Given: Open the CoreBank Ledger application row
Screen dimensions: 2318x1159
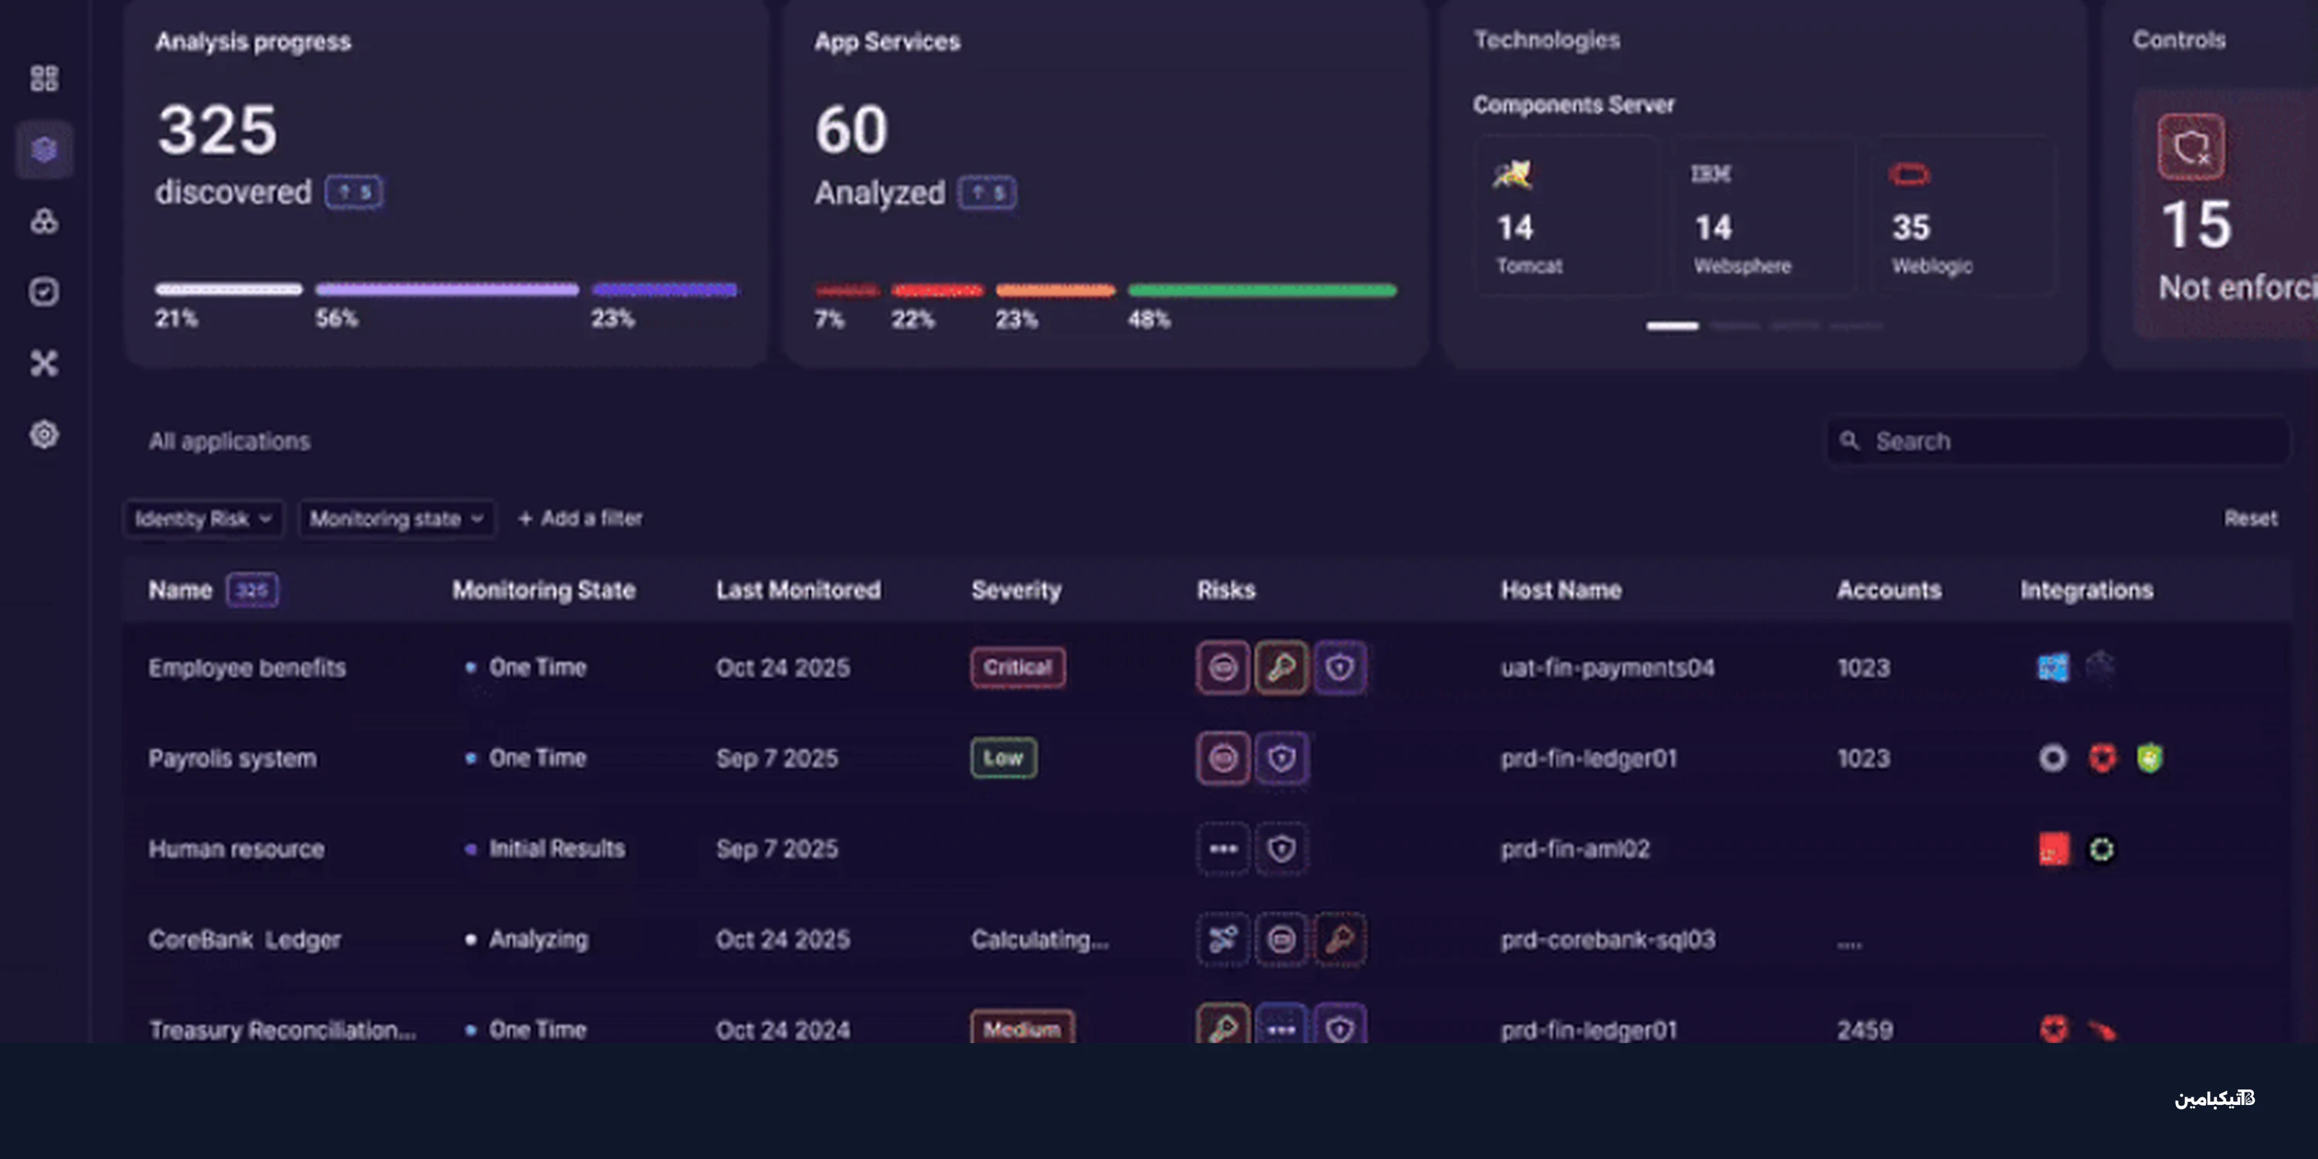Looking at the screenshot, I should [245, 940].
